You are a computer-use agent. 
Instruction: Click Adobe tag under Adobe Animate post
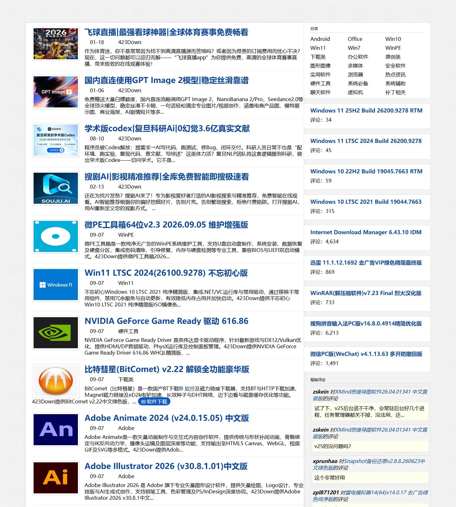126,428
